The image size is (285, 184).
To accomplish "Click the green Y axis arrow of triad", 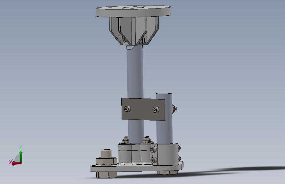I will point(21,157).
